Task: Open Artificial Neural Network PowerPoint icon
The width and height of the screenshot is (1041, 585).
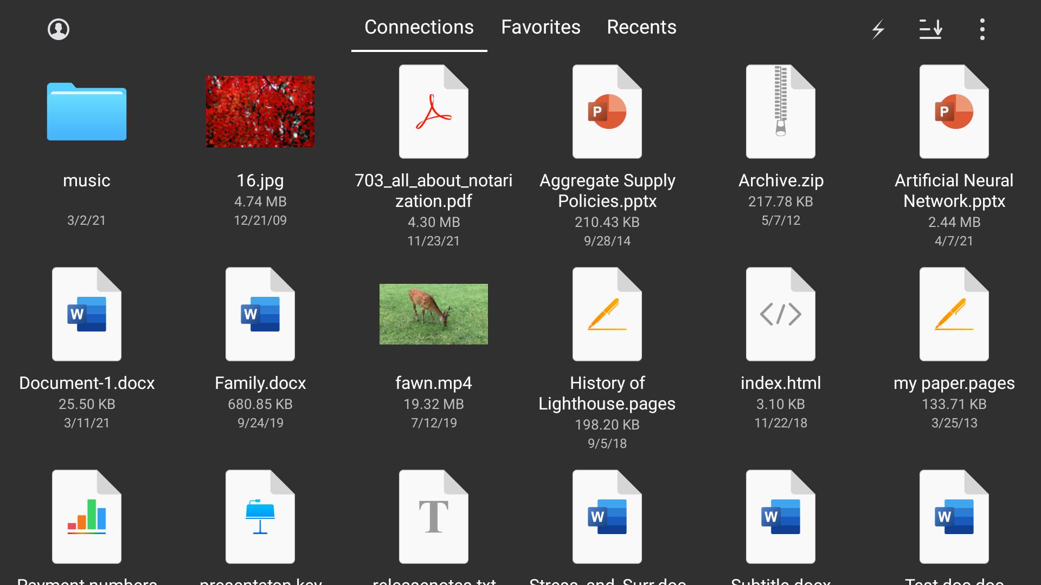Action: click(954, 112)
